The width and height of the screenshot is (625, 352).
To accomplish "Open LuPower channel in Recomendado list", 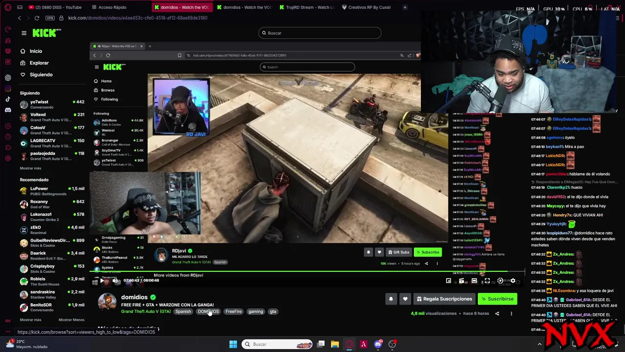I will 53,191.
